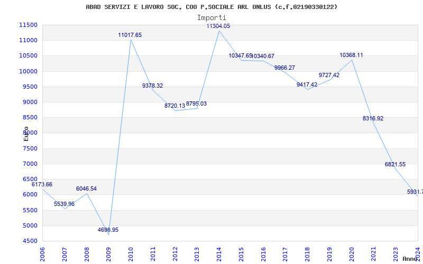Click the Importi subtitle

(x=212, y=18)
